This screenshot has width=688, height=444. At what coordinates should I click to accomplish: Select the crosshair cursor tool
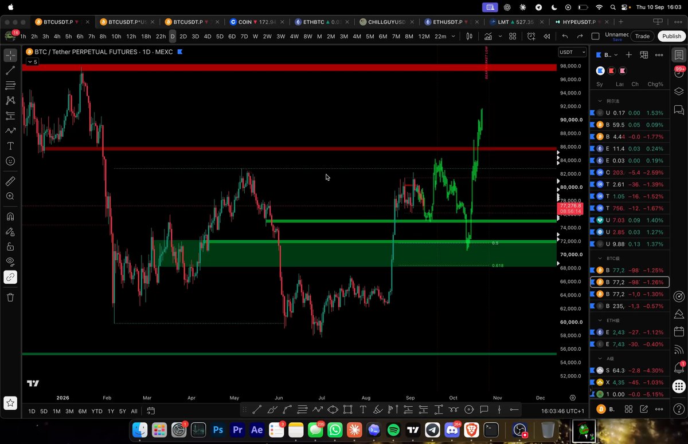pos(10,55)
